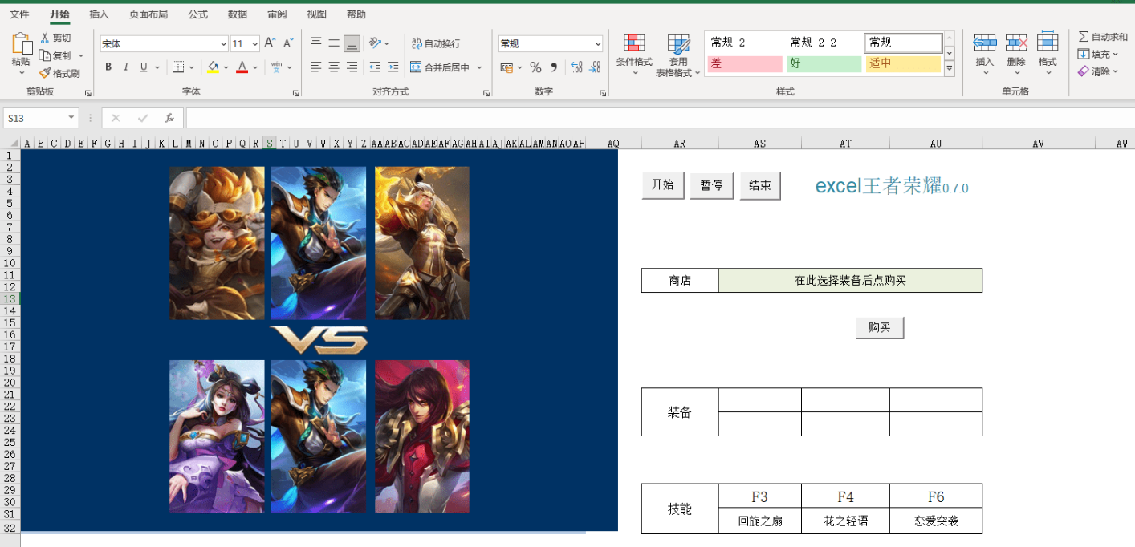Image resolution: width=1135 pixels, height=547 pixels.
Task: Increase font size with the larger A icon
Action: [x=270, y=43]
